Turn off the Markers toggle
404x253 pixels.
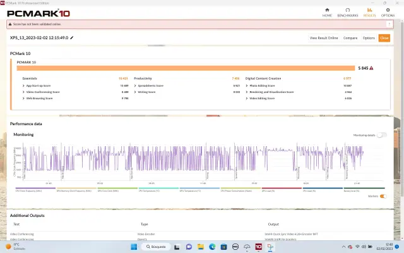coord(382,196)
